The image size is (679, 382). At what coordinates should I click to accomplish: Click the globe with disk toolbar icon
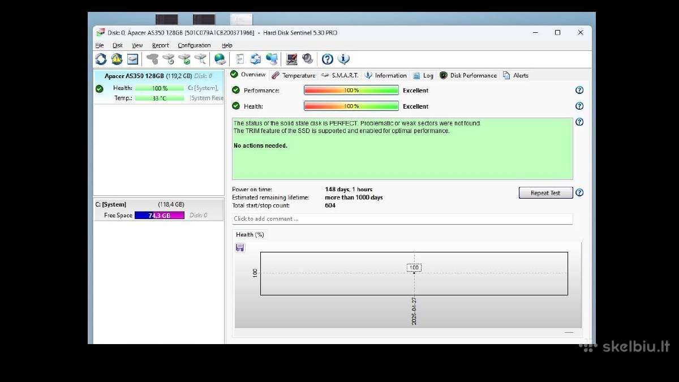pos(220,59)
